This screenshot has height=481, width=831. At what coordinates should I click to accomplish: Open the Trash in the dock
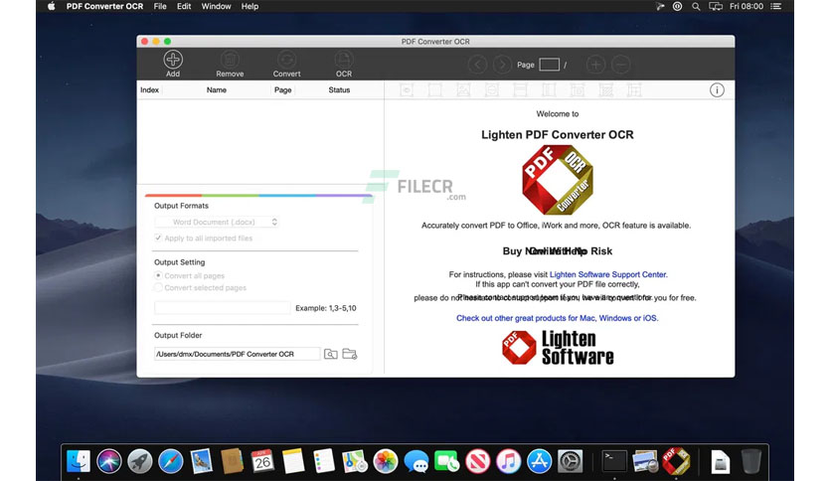(750, 461)
